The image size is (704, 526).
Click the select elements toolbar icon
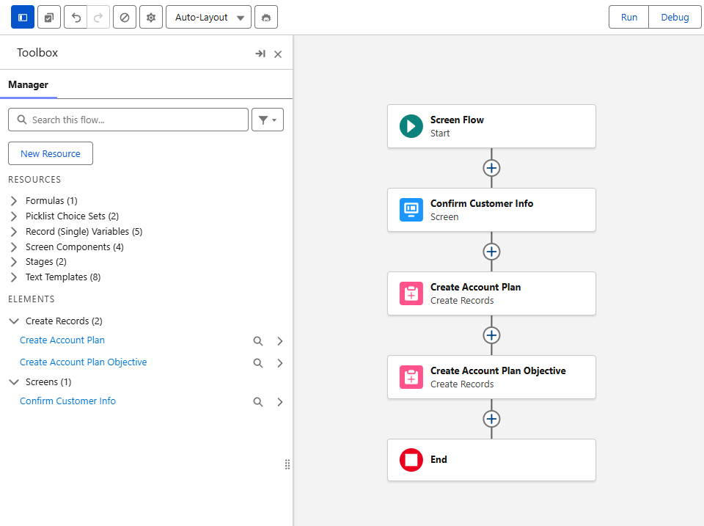[x=49, y=17]
